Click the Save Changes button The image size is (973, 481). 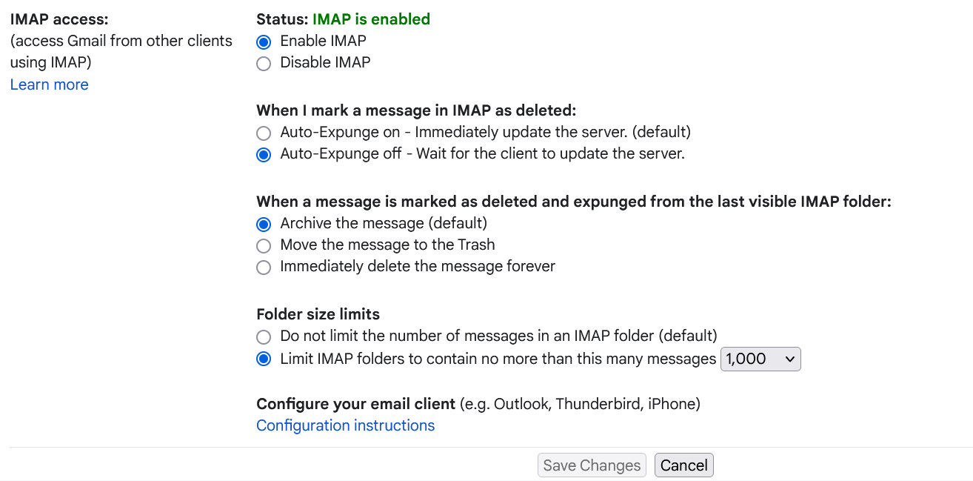click(x=592, y=465)
